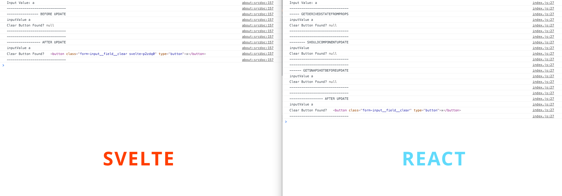This screenshot has height=196, width=562.
Task: Click the console prompt in the Svelte panel
Action: pyautogui.click(x=3, y=65)
